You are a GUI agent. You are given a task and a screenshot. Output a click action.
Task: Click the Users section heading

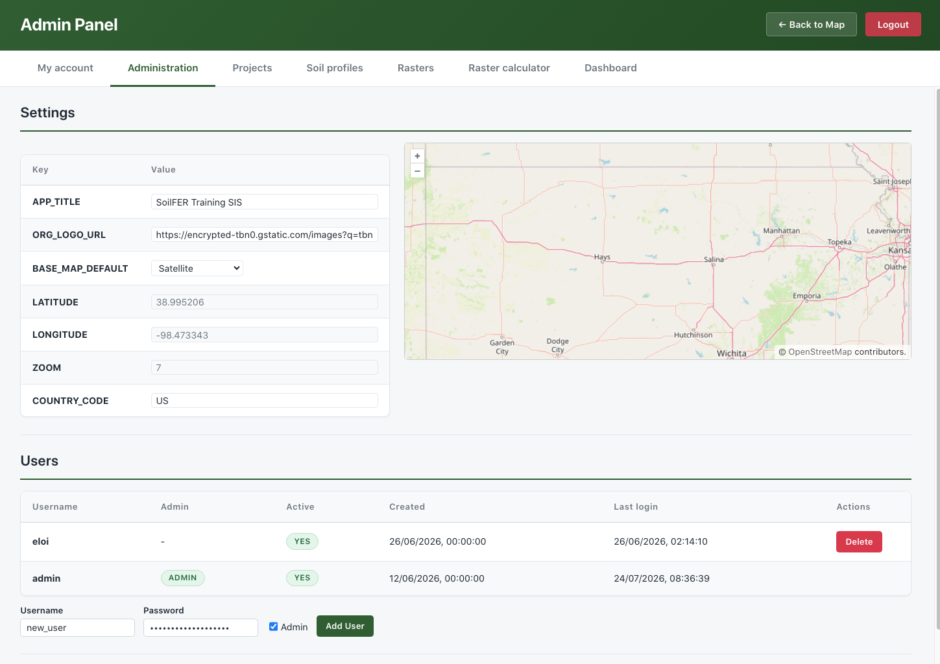tap(40, 461)
